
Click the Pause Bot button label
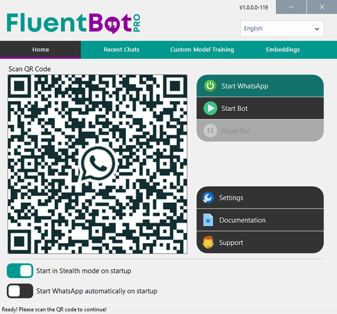tap(236, 131)
